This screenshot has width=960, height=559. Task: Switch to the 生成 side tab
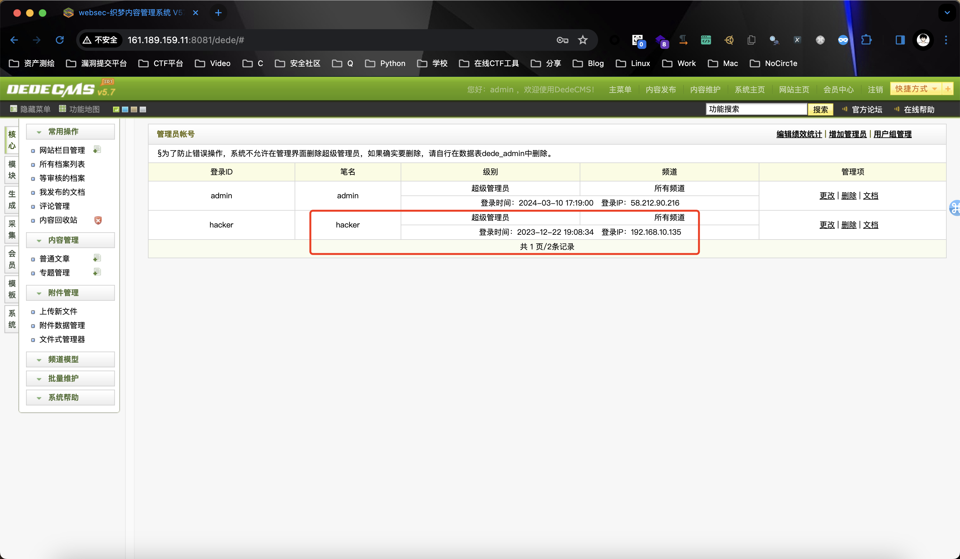click(12, 200)
